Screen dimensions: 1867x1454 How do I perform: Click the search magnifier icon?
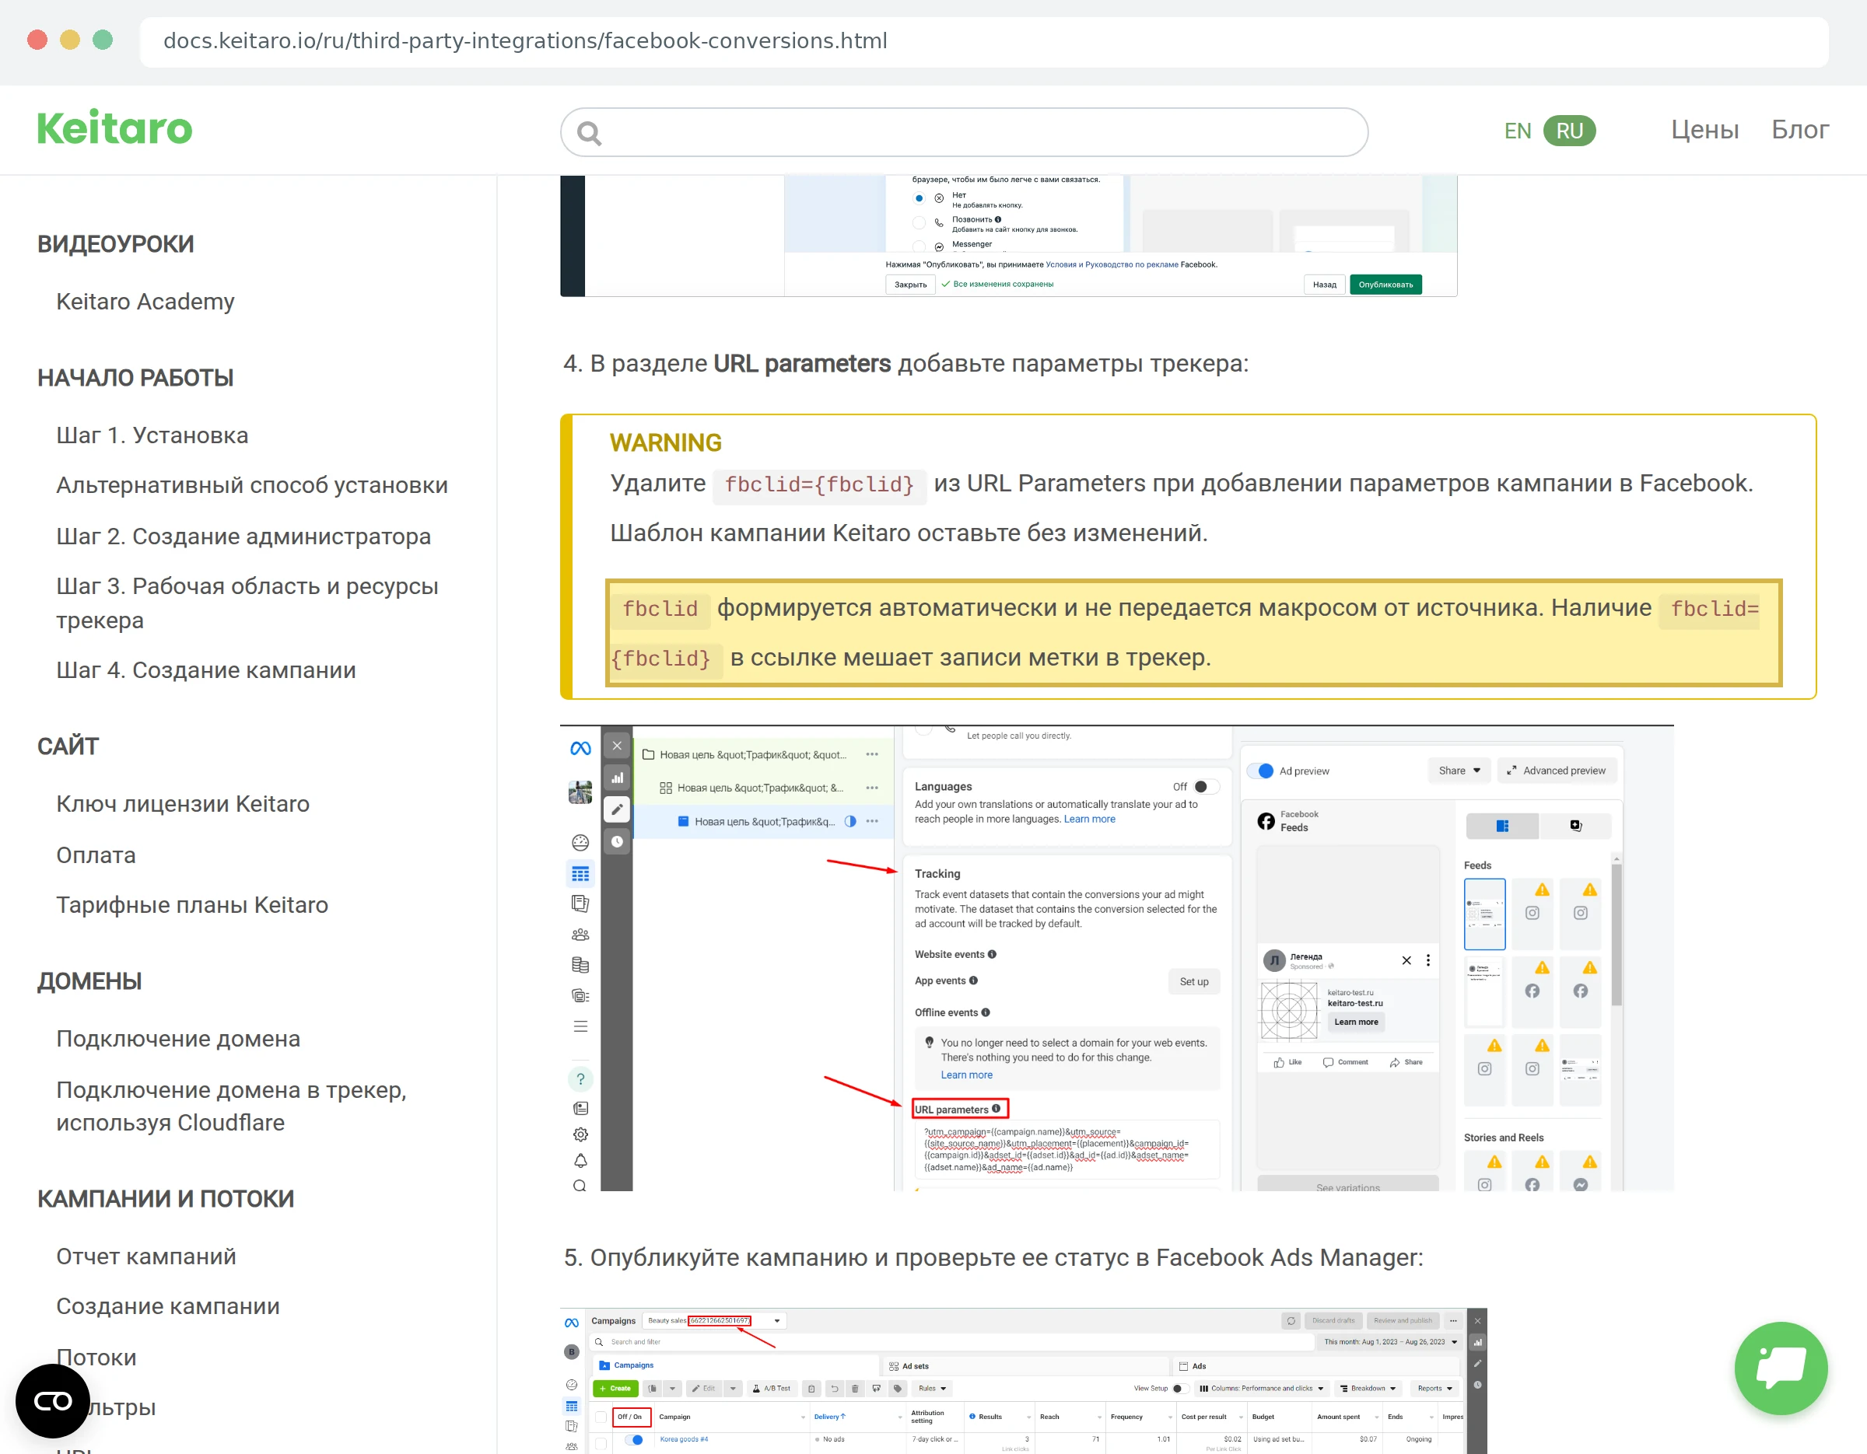point(589,132)
